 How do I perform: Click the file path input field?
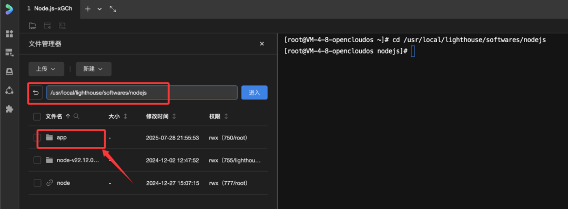pyautogui.click(x=141, y=93)
